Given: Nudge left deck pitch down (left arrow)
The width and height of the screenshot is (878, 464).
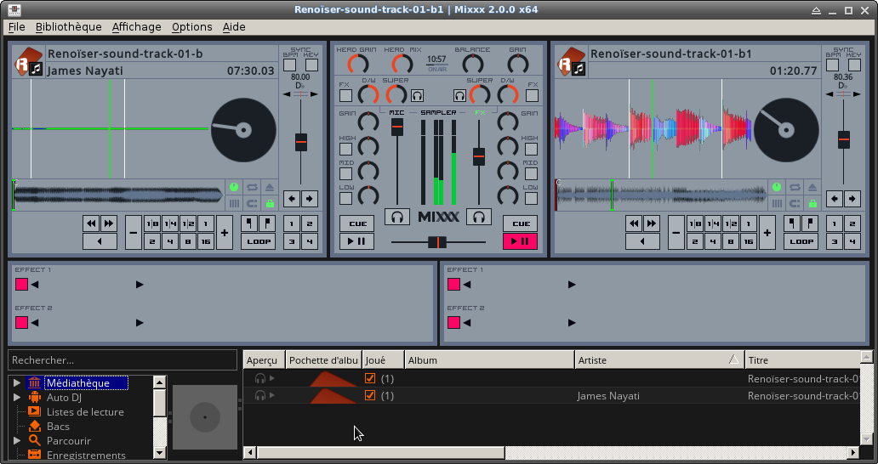Looking at the screenshot, I should click(x=292, y=199).
